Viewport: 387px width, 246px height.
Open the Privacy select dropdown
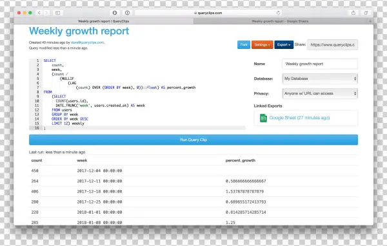point(320,93)
